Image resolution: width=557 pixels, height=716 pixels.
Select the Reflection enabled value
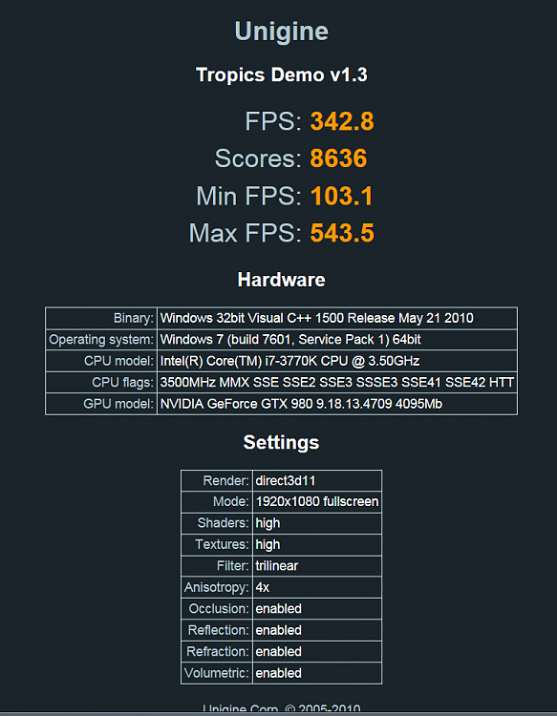click(x=278, y=631)
